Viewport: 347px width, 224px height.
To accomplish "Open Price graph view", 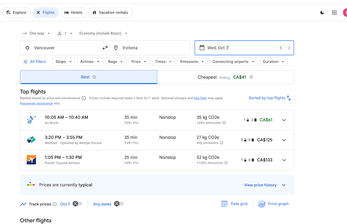I will [273, 204].
